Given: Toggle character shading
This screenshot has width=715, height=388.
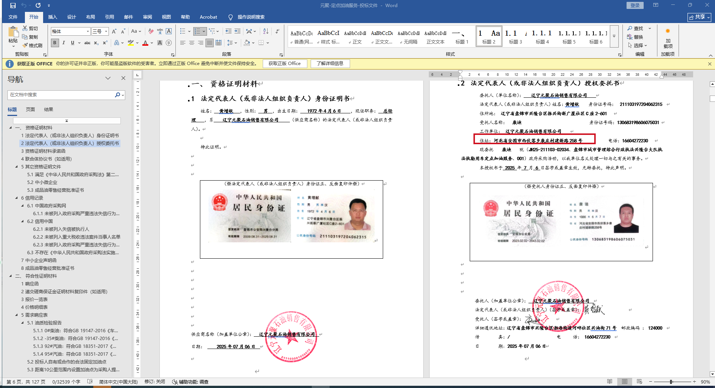Looking at the screenshot, I should (x=160, y=43).
